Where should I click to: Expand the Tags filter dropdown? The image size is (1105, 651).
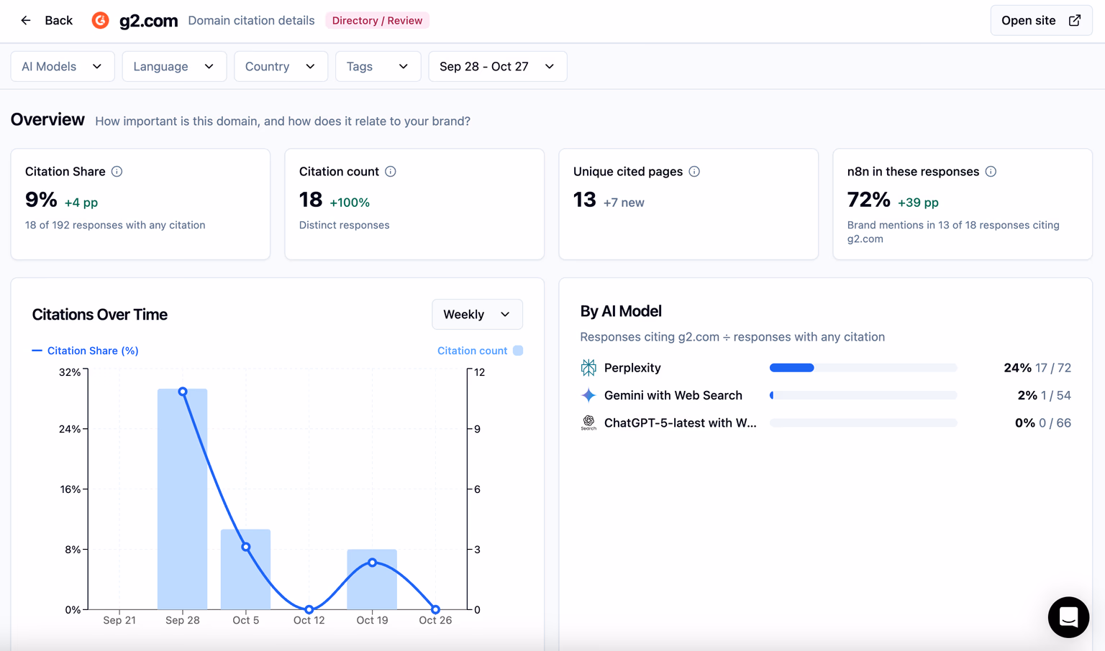click(x=378, y=66)
